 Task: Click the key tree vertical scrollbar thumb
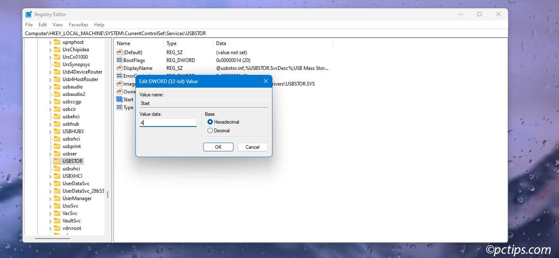tap(107, 194)
